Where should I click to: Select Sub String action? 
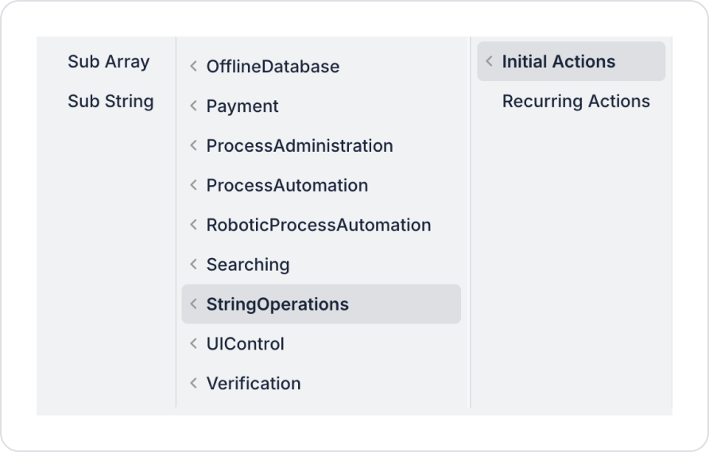[x=110, y=101]
